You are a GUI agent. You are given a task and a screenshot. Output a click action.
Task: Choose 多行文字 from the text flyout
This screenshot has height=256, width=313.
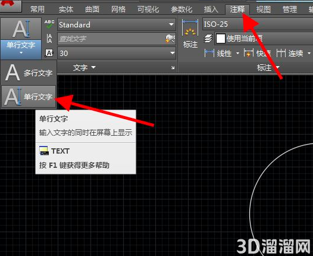(x=29, y=73)
